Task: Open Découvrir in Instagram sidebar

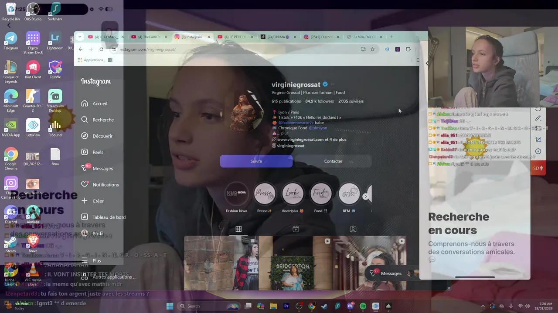Action: (97, 136)
